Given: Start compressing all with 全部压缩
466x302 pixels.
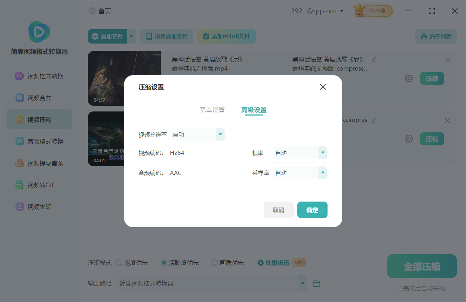Looking at the screenshot, I should tap(421, 266).
